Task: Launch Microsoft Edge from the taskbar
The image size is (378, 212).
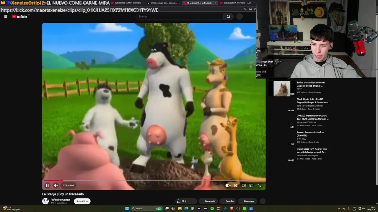Action: pos(186,208)
